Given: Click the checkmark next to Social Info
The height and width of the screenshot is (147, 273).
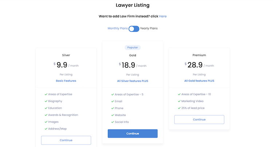Looking at the screenshot, I should click(x=112, y=122).
